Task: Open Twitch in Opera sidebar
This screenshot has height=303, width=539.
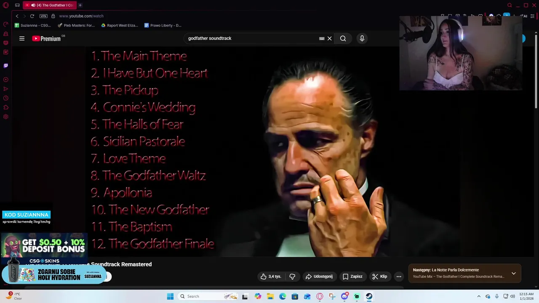Action: click(x=6, y=66)
